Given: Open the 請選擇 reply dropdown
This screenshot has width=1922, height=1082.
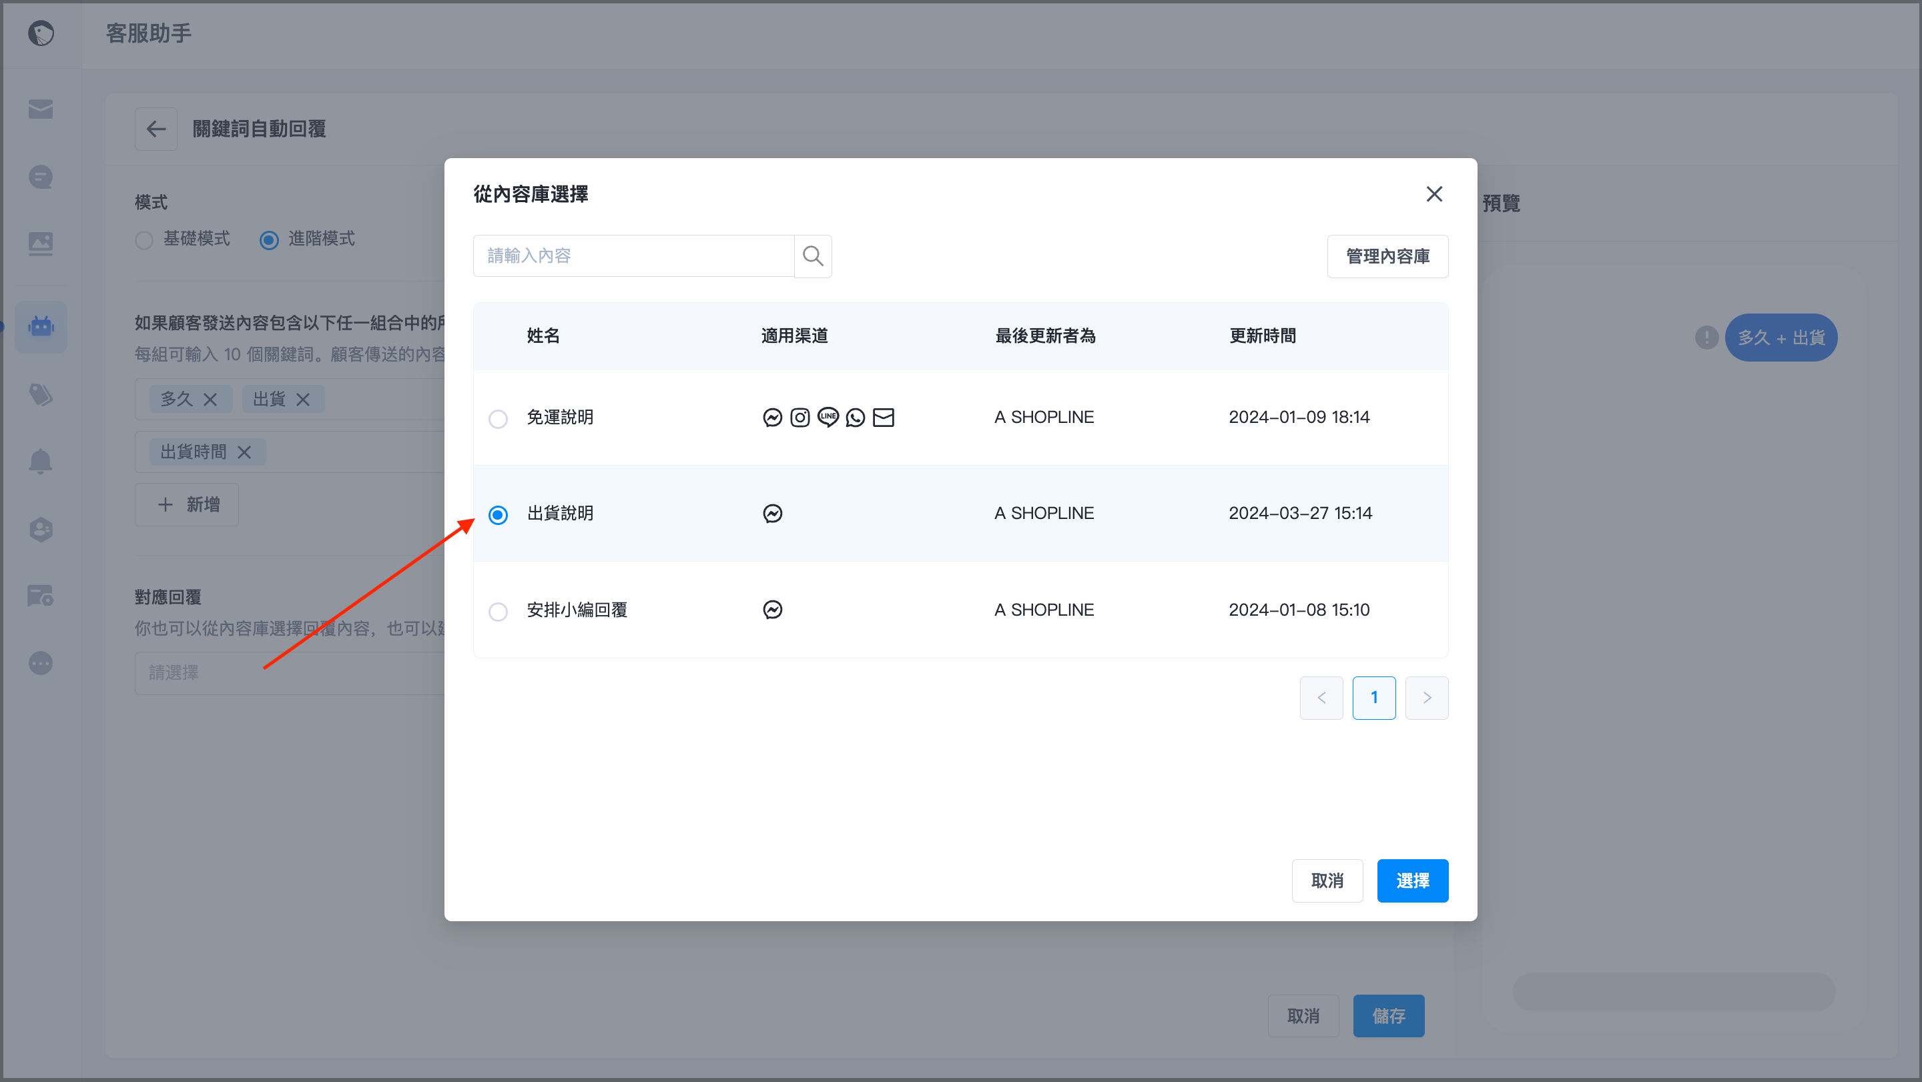Looking at the screenshot, I should tap(290, 673).
